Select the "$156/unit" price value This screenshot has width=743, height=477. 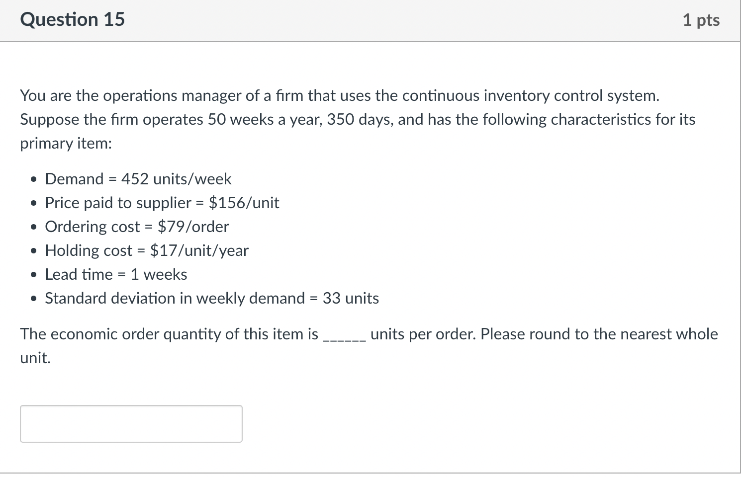(x=244, y=203)
